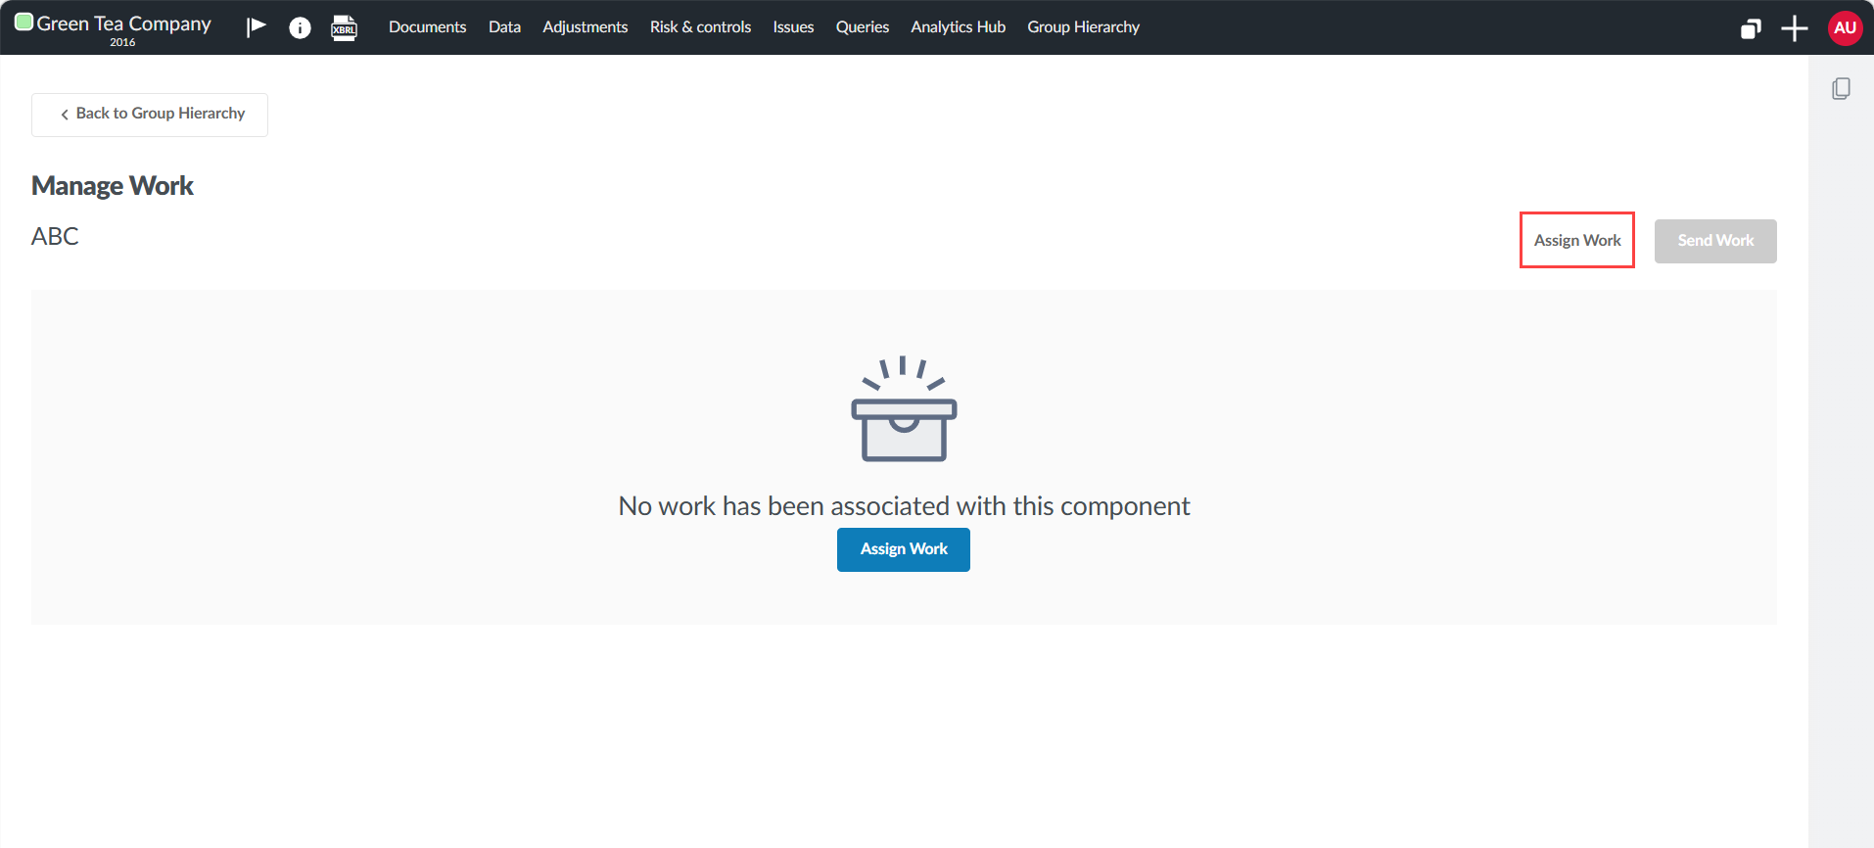Click the outlined Assign Work button at top
Image resolution: width=1874 pixels, height=848 pixels.
tap(1577, 241)
